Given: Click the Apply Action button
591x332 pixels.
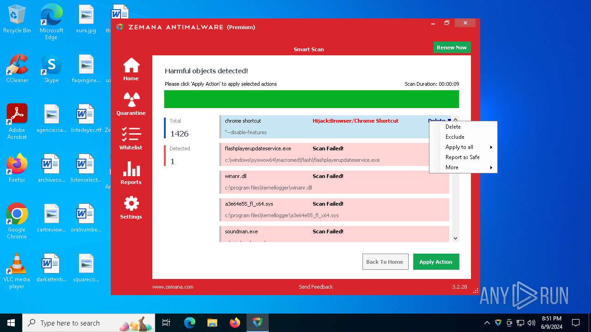Looking at the screenshot, I should pos(436,261).
